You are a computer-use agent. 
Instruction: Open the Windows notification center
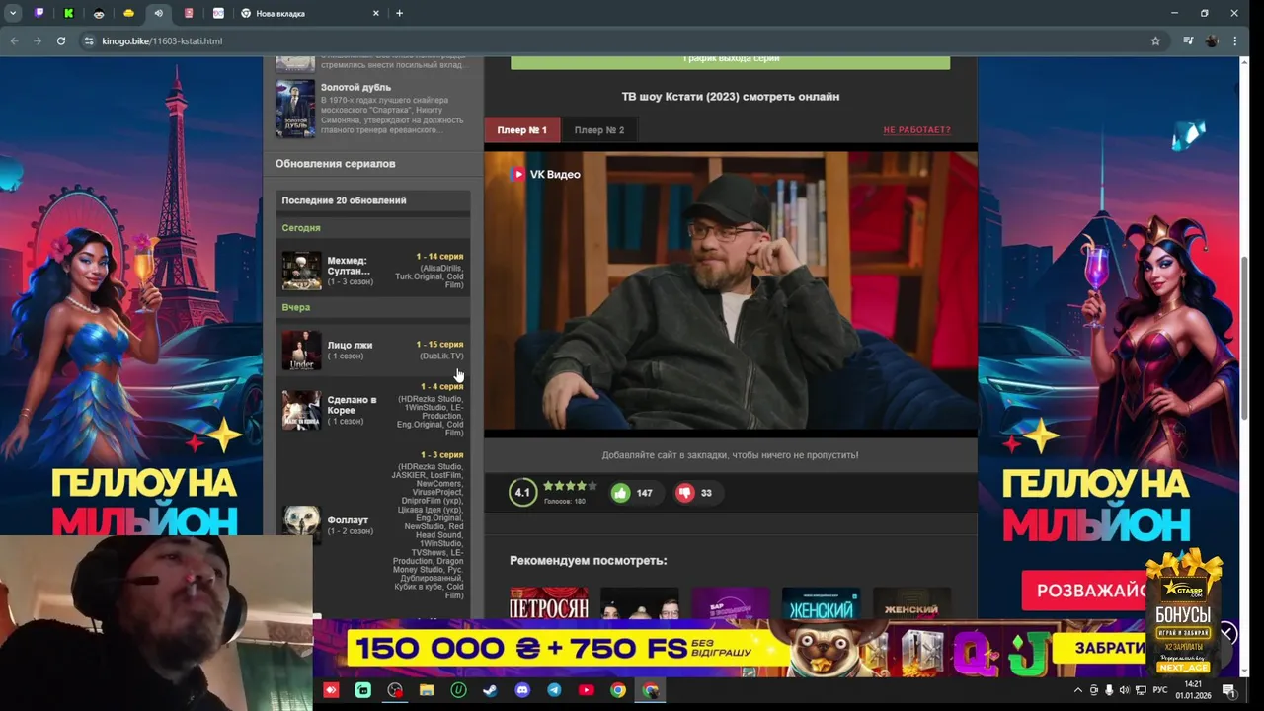1228,690
